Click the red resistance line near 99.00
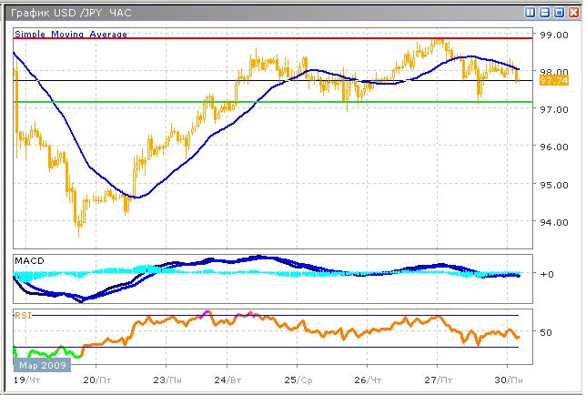 tap(273, 39)
